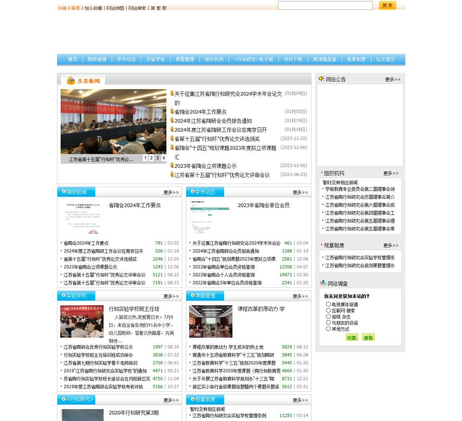Viewport: 462px width, 421px height.
Task: Click 更多>> in the 网站公告 panel
Action: (x=393, y=79)
